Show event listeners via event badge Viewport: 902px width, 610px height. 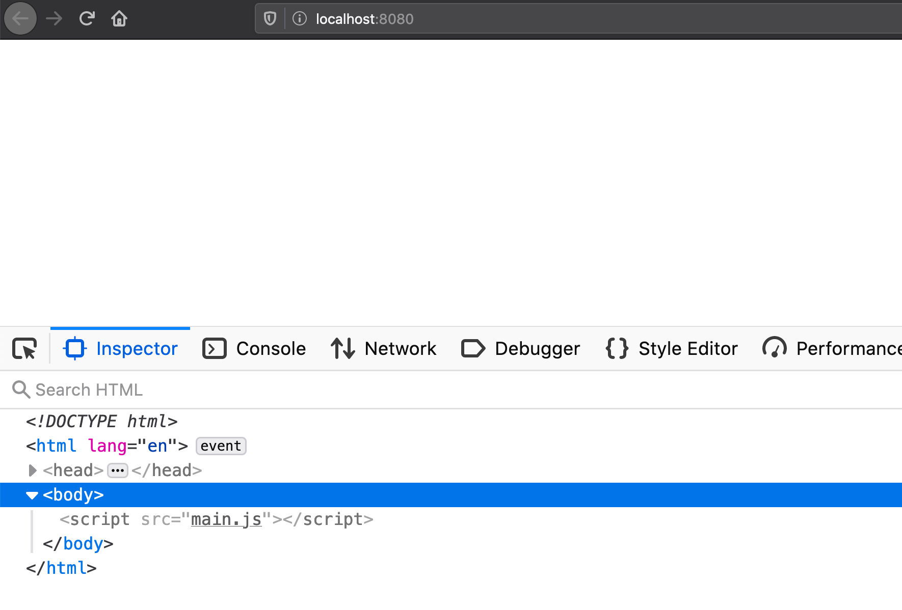pos(221,446)
